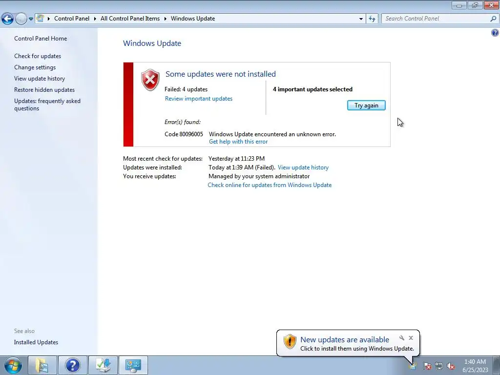Open Review important updates
500x375 pixels.
pos(199,99)
